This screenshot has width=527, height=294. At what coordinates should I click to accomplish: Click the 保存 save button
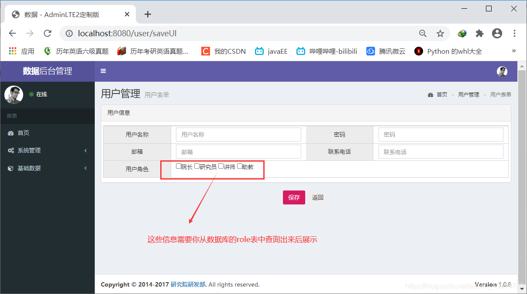(294, 197)
